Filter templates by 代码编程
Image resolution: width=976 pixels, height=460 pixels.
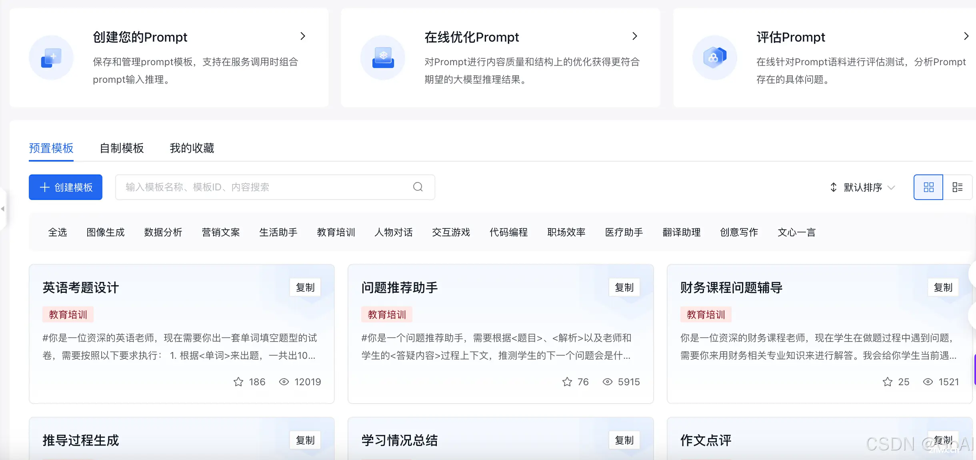pos(509,232)
